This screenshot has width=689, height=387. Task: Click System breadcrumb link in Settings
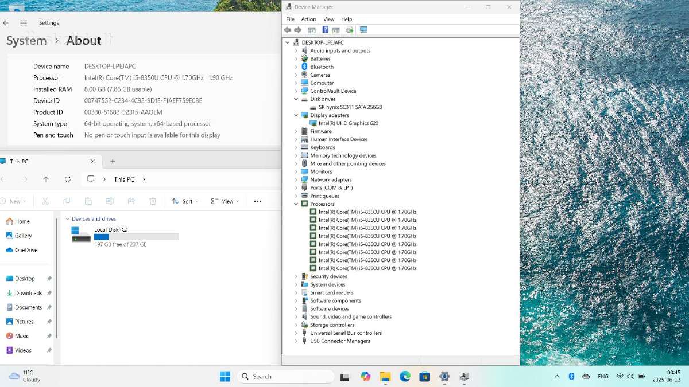coord(26,41)
